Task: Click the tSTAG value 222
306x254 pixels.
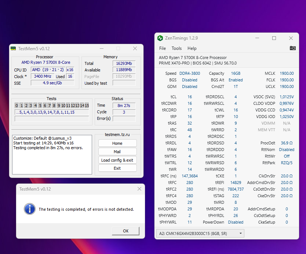Action: point(236,196)
